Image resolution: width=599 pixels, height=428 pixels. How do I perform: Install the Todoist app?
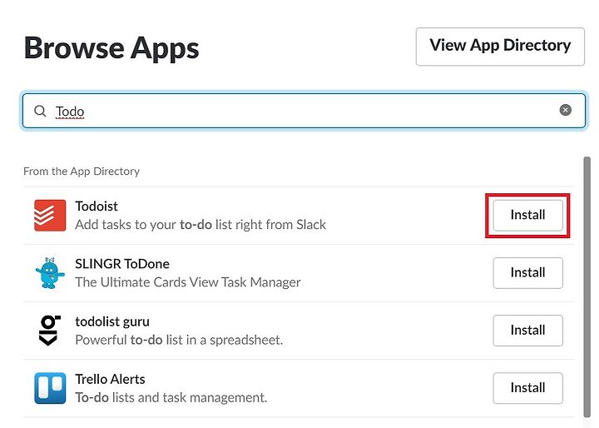527,215
